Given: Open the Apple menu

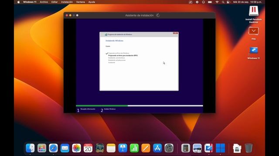Looking at the screenshot, I should pyautogui.click(x=18, y=2).
